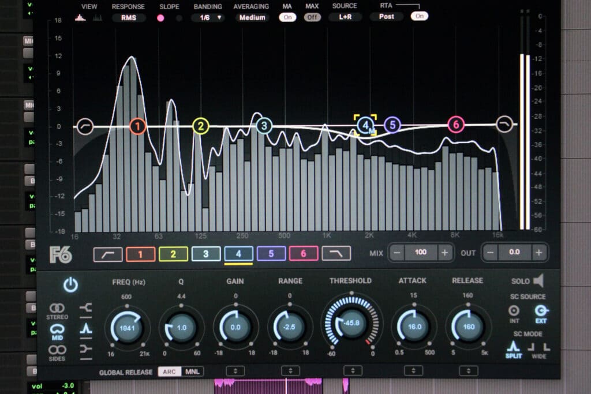
Task: Solo the band with the speaker icon
Action: point(538,280)
